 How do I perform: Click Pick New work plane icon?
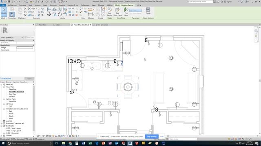pos(126,12)
